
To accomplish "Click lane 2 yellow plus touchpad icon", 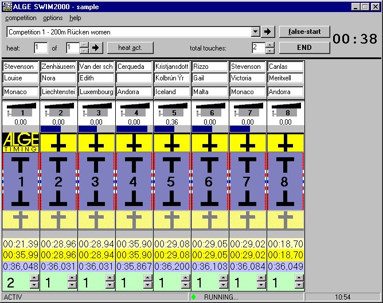I will (x=58, y=143).
